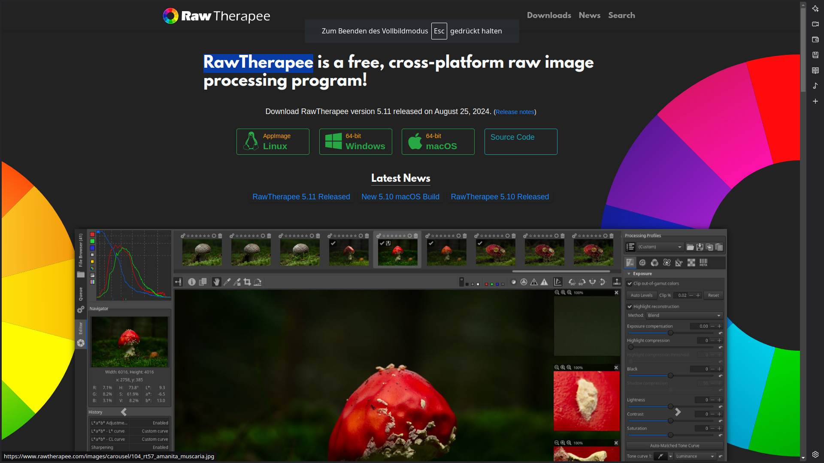Open the Method Blend dropdown
This screenshot has height=463, width=824.
[x=684, y=316]
